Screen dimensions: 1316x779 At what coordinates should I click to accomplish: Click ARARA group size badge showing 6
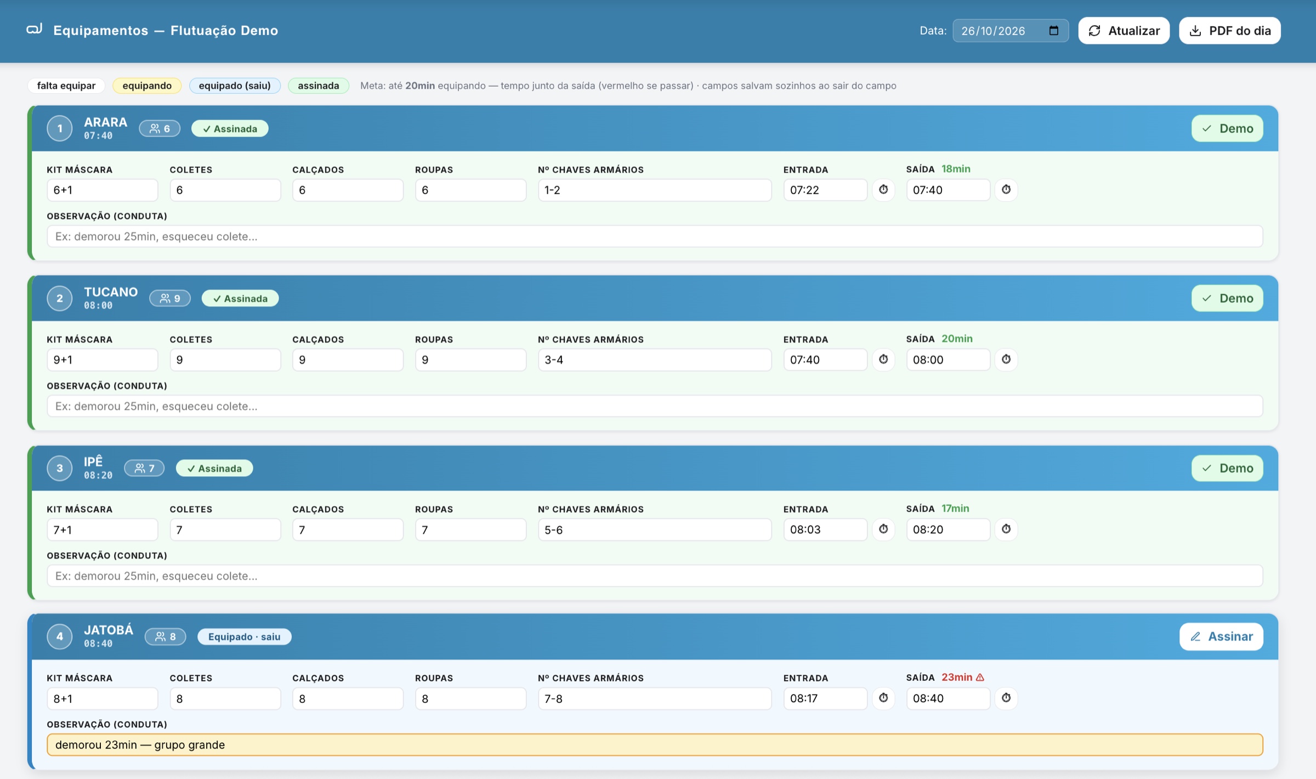coord(160,128)
